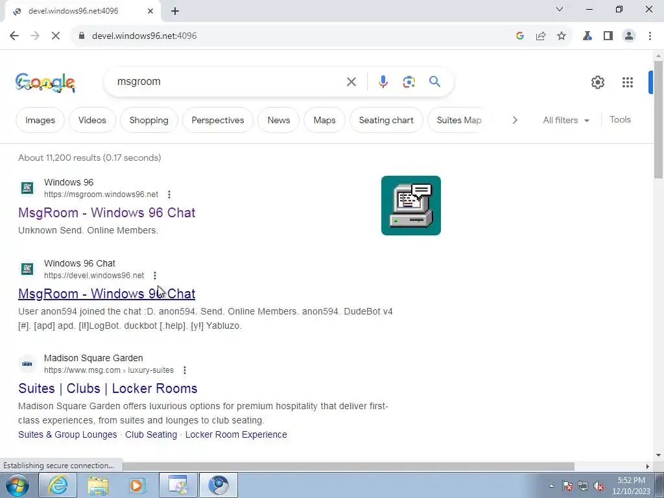Open options for Madison Square Garden result

pyautogui.click(x=185, y=370)
